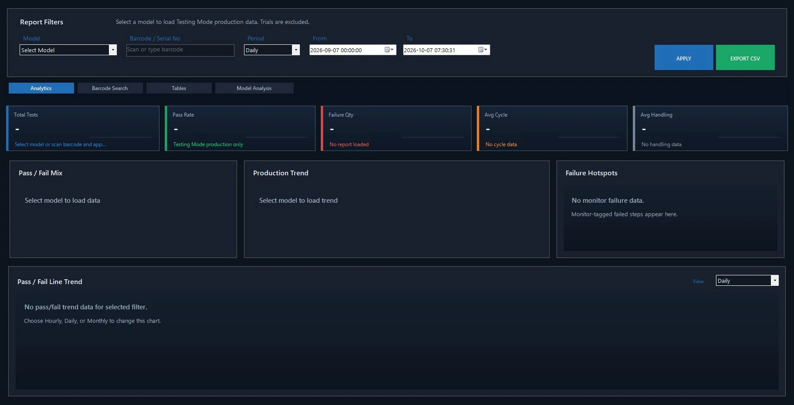Click the 'Select model to load trend' message
The image size is (794, 405).
(299, 201)
